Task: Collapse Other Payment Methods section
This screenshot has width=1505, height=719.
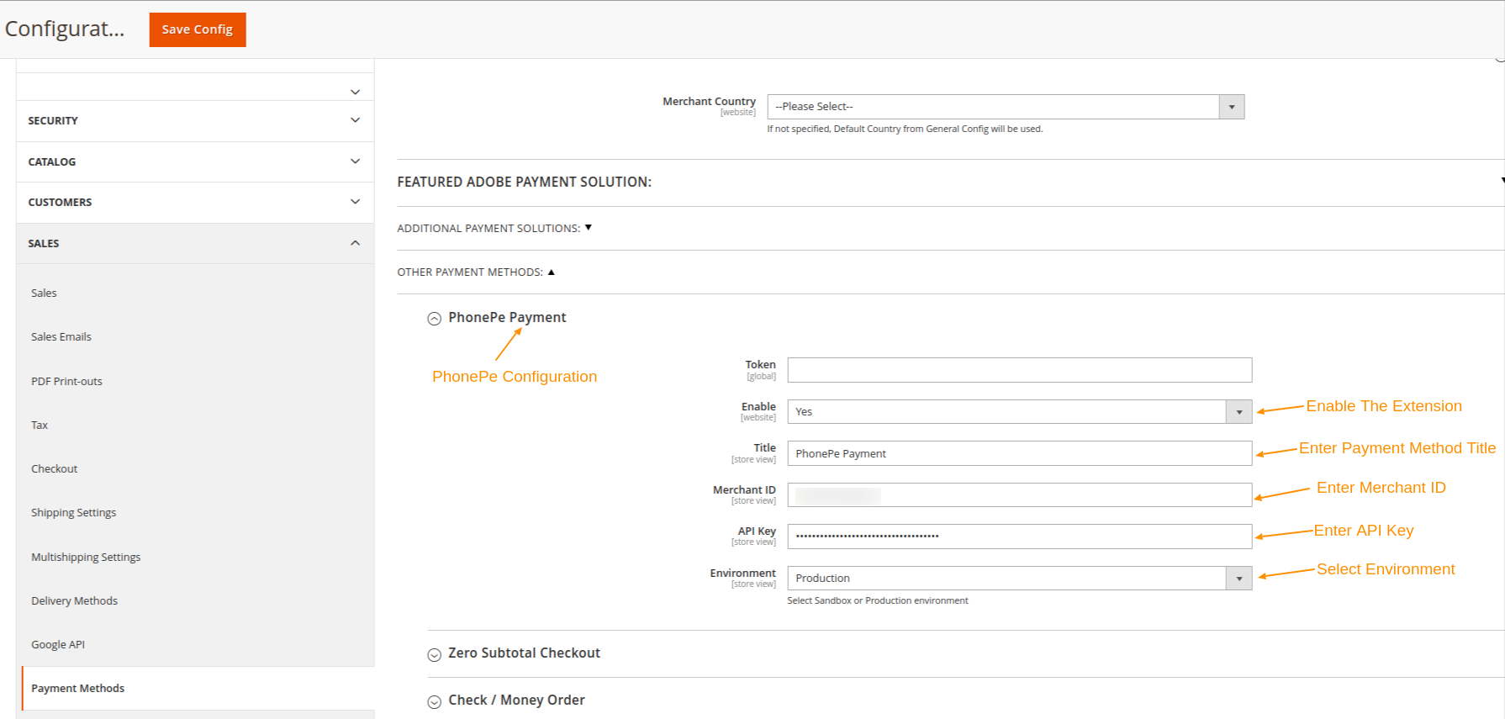Action: tap(476, 272)
